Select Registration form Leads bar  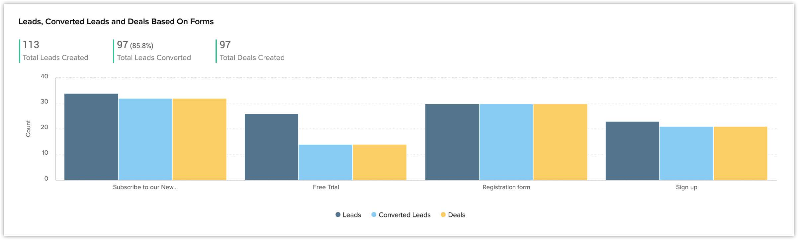click(x=452, y=142)
